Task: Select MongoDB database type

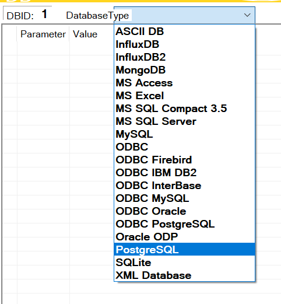Action: coord(184,70)
